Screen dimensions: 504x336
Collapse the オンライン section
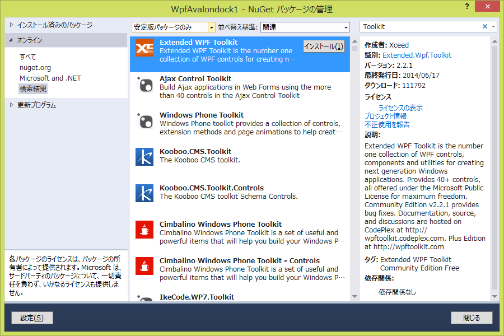click(x=11, y=40)
